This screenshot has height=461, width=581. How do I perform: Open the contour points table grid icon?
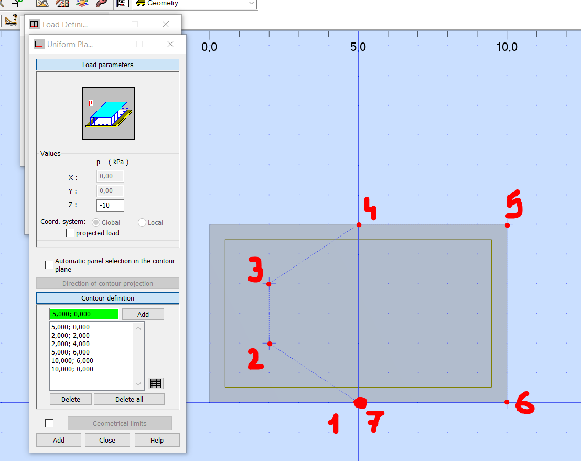[x=155, y=383]
